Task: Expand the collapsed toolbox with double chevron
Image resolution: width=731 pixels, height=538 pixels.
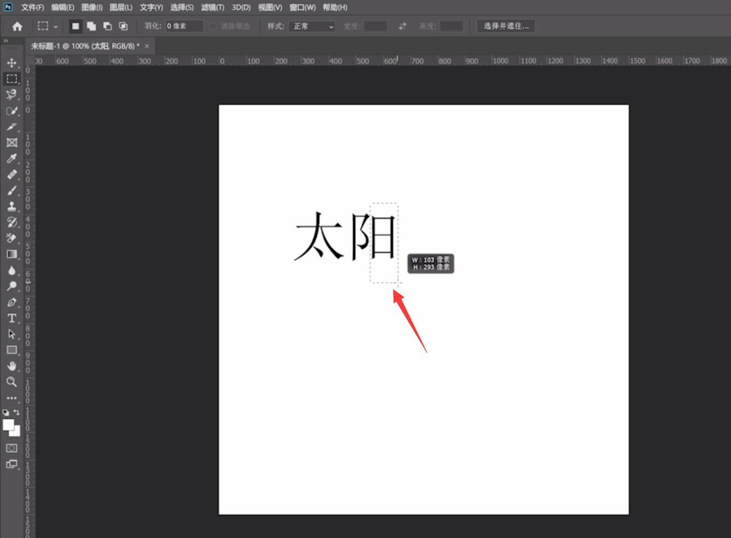Action: (x=5, y=40)
